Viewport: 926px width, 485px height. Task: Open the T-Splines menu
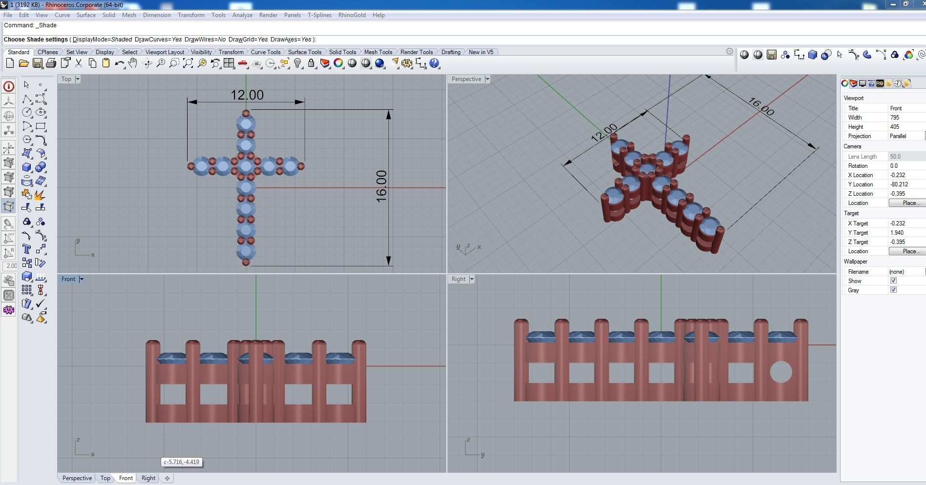[x=319, y=15]
